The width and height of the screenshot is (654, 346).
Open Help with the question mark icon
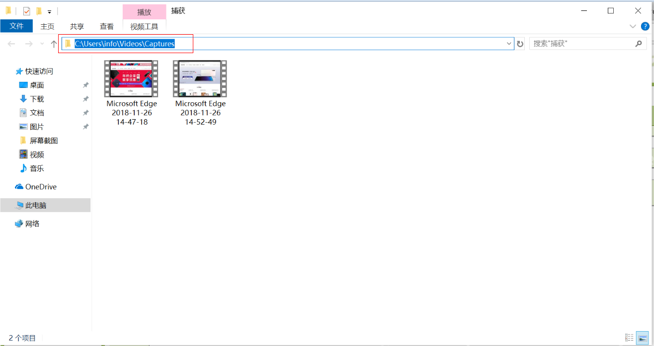coord(645,26)
